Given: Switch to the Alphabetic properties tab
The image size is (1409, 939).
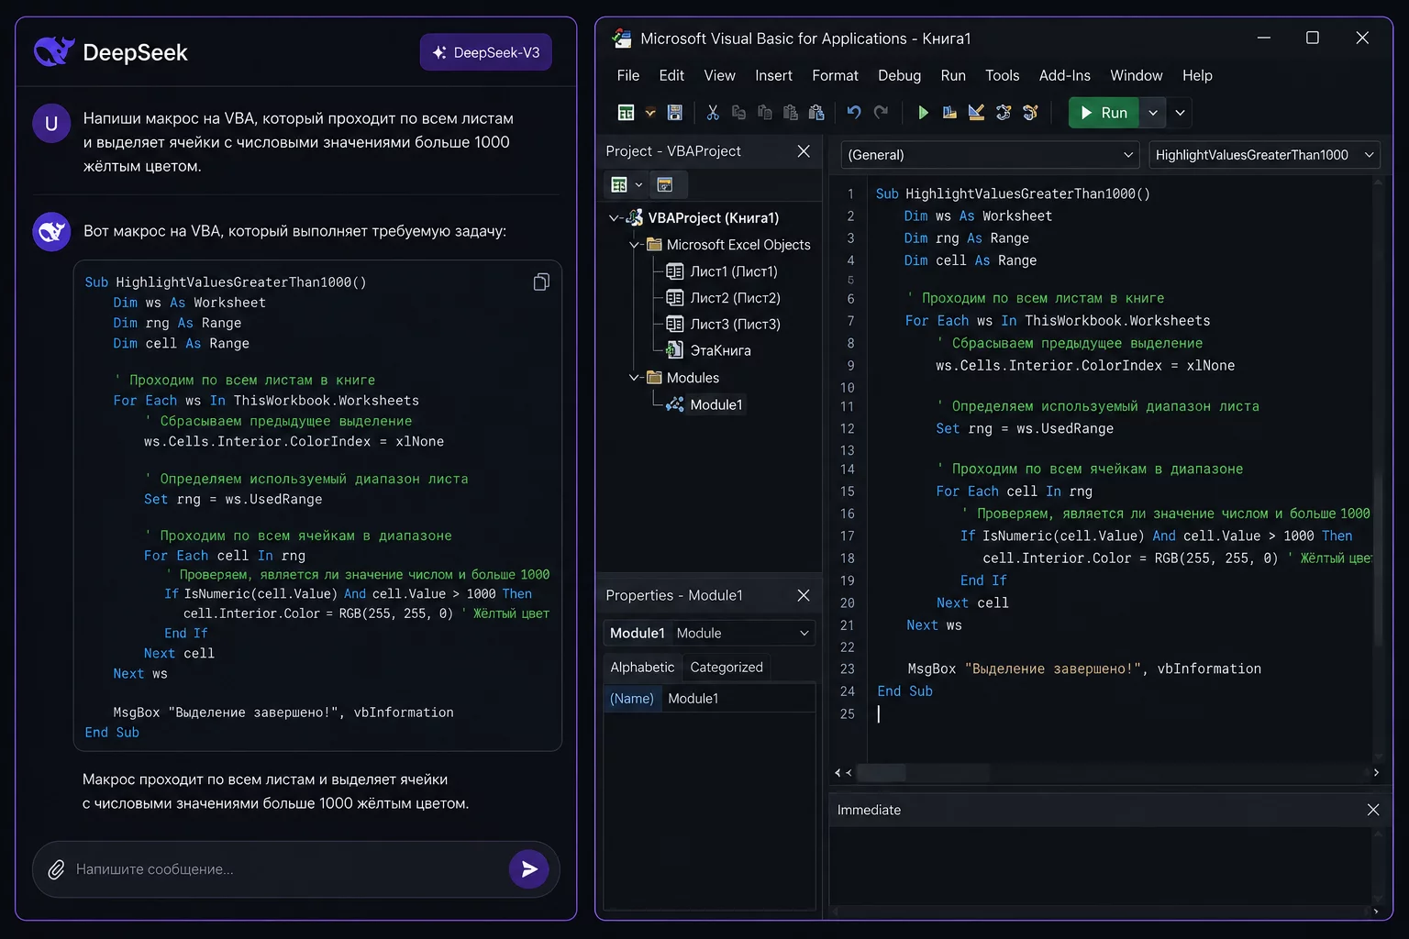Looking at the screenshot, I should (642, 668).
